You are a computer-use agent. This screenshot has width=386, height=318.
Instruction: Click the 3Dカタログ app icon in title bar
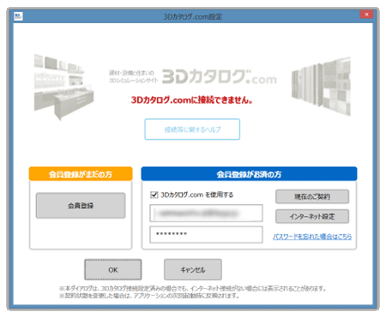point(18,16)
